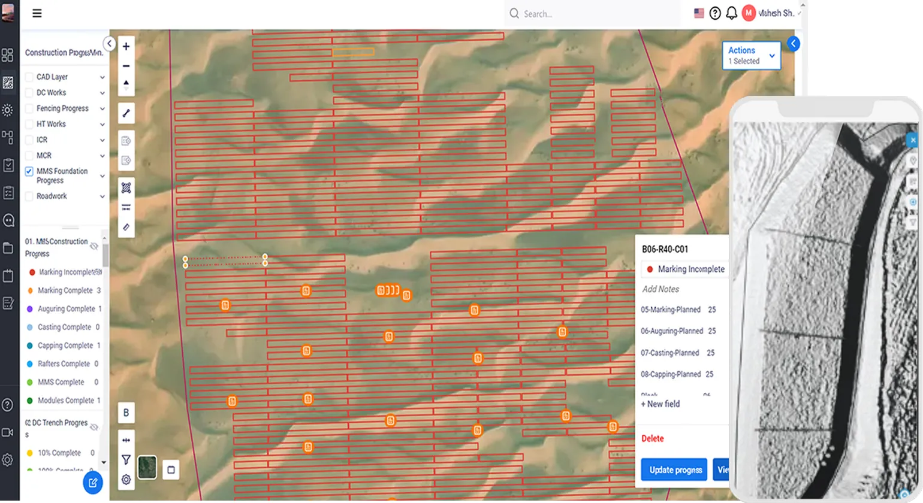This screenshot has width=923, height=503.
Task: Open the sun-shaped solar icon in sidebar
Action: pos(8,110)
